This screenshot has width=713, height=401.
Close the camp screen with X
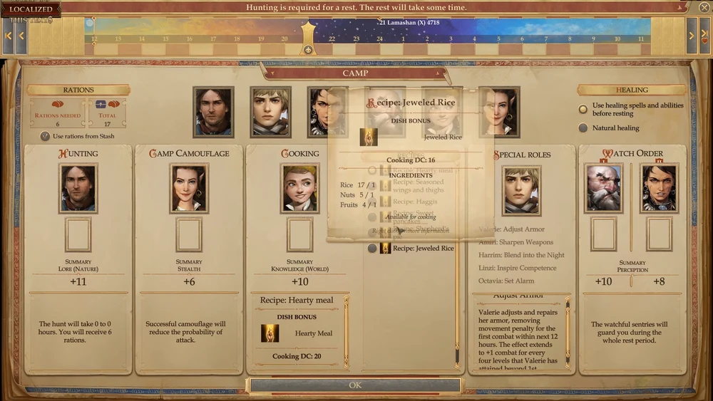pos(704,7)
